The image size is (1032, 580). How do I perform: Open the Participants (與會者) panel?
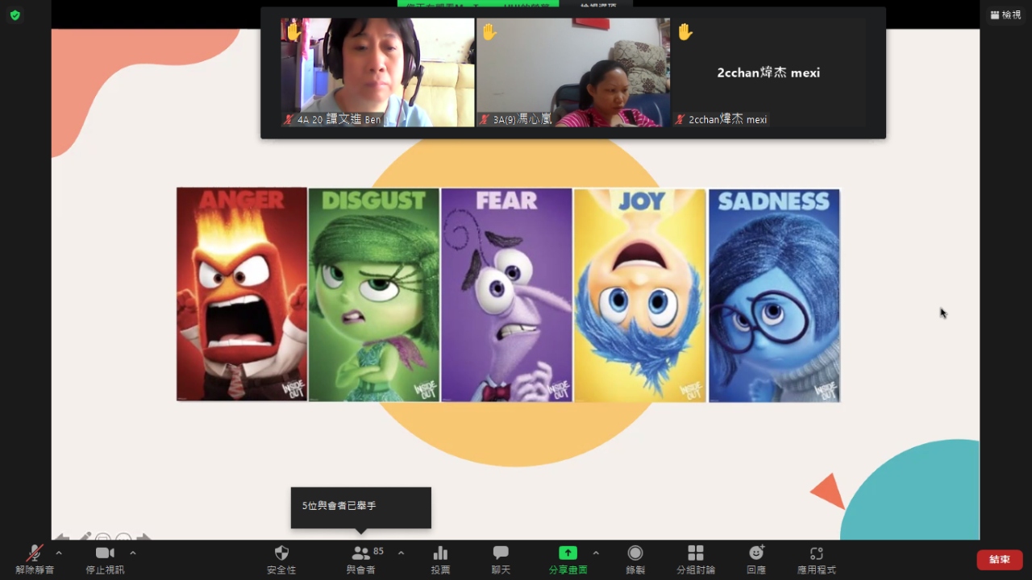361,558
